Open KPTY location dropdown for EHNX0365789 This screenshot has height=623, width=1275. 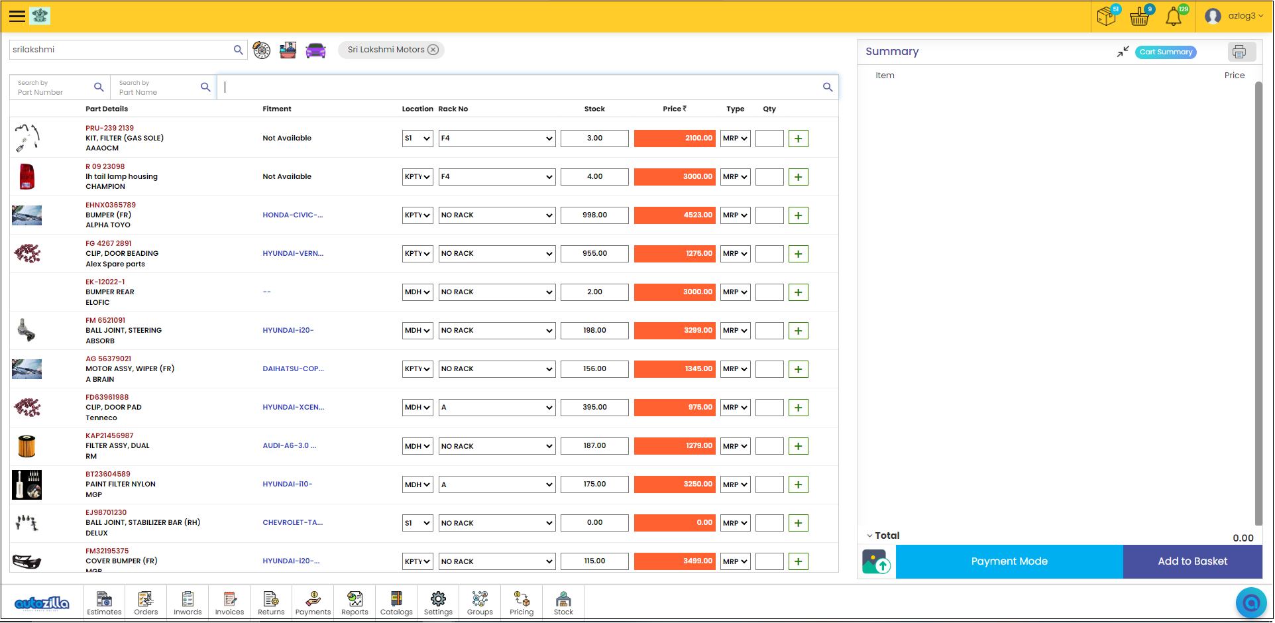coord(417,215)
